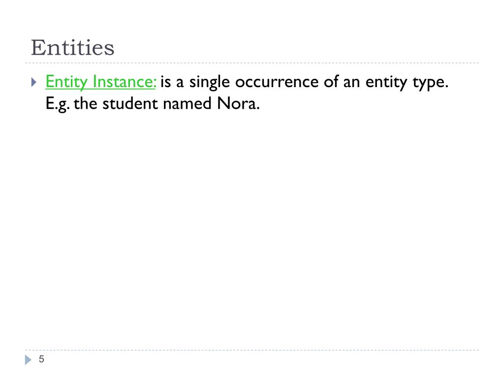The height and width of the screenshot is (378, 504).
Task: Click the word Instance in green heading
Action: click(125, 82)
